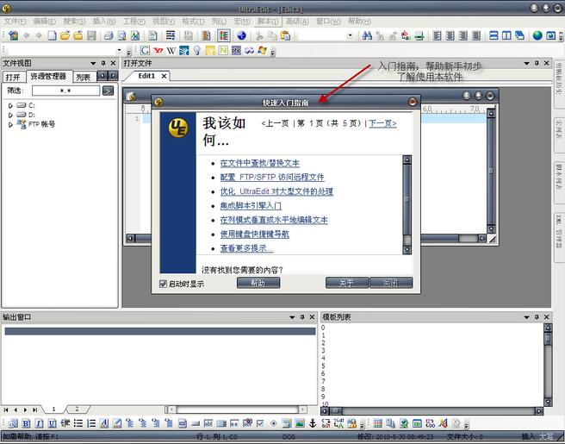
Task: Click the 关于 button in dialog
Action: point(347,283)
